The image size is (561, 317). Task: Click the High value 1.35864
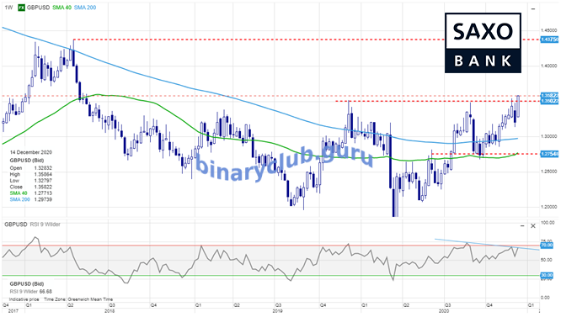tap(43, 174)
